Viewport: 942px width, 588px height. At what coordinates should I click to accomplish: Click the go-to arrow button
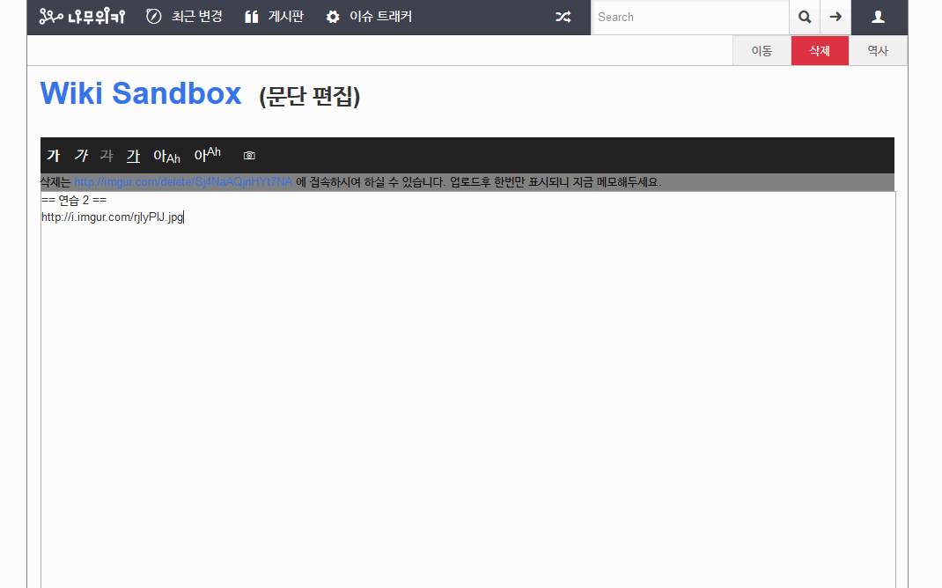pos(835,17)
